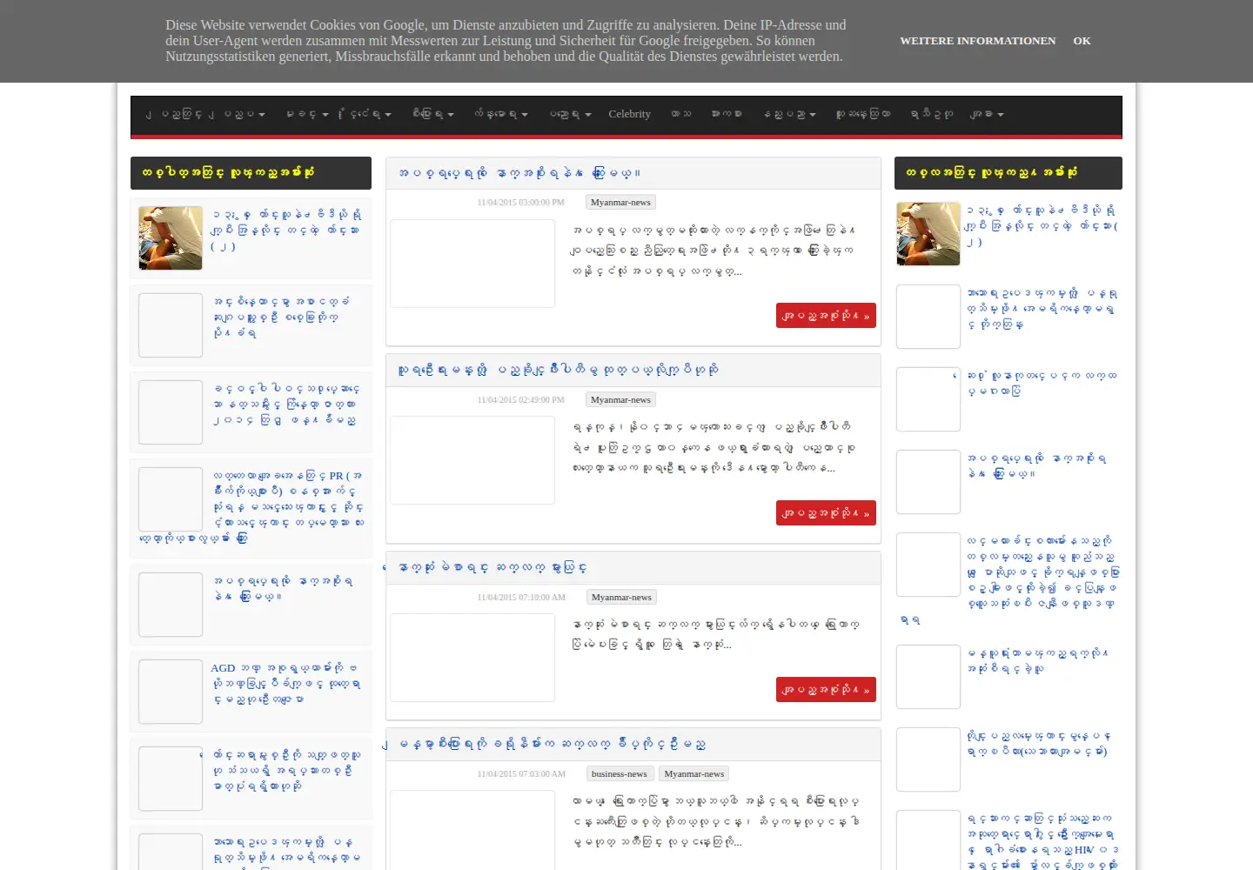Expand dropdown menu directly left of Celebrity

pos(571,114)
